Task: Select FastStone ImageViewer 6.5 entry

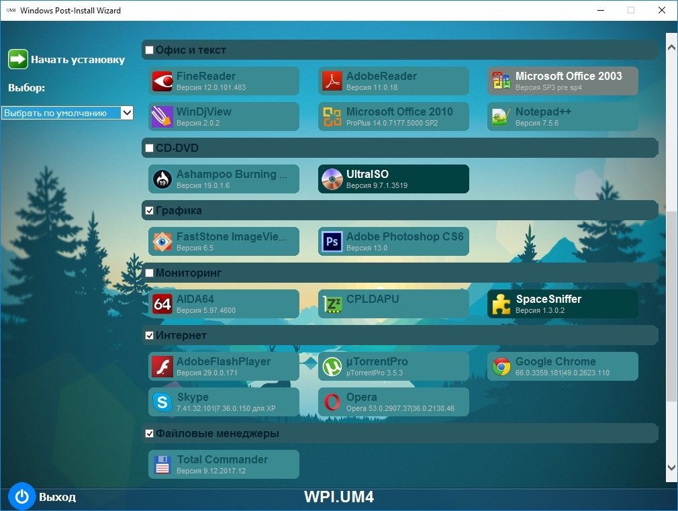Action: 224,242
